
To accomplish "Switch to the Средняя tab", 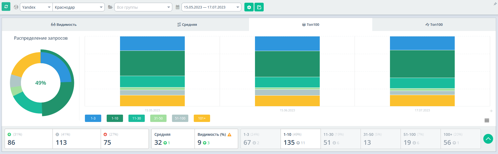I will (x=187, y=24).
